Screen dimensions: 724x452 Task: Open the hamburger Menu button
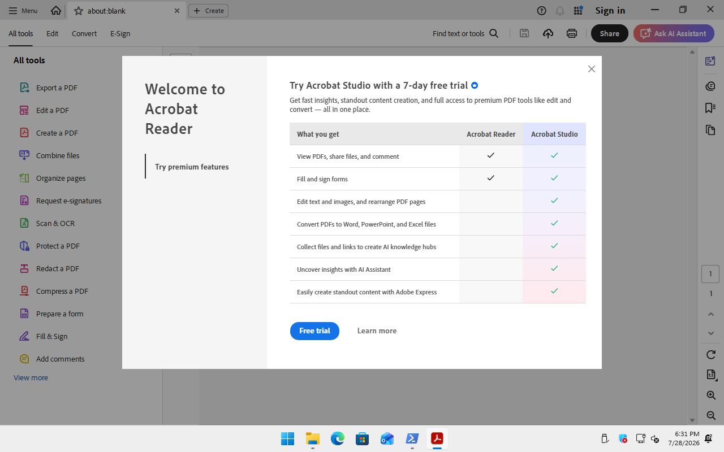click(x=23, y=10)
